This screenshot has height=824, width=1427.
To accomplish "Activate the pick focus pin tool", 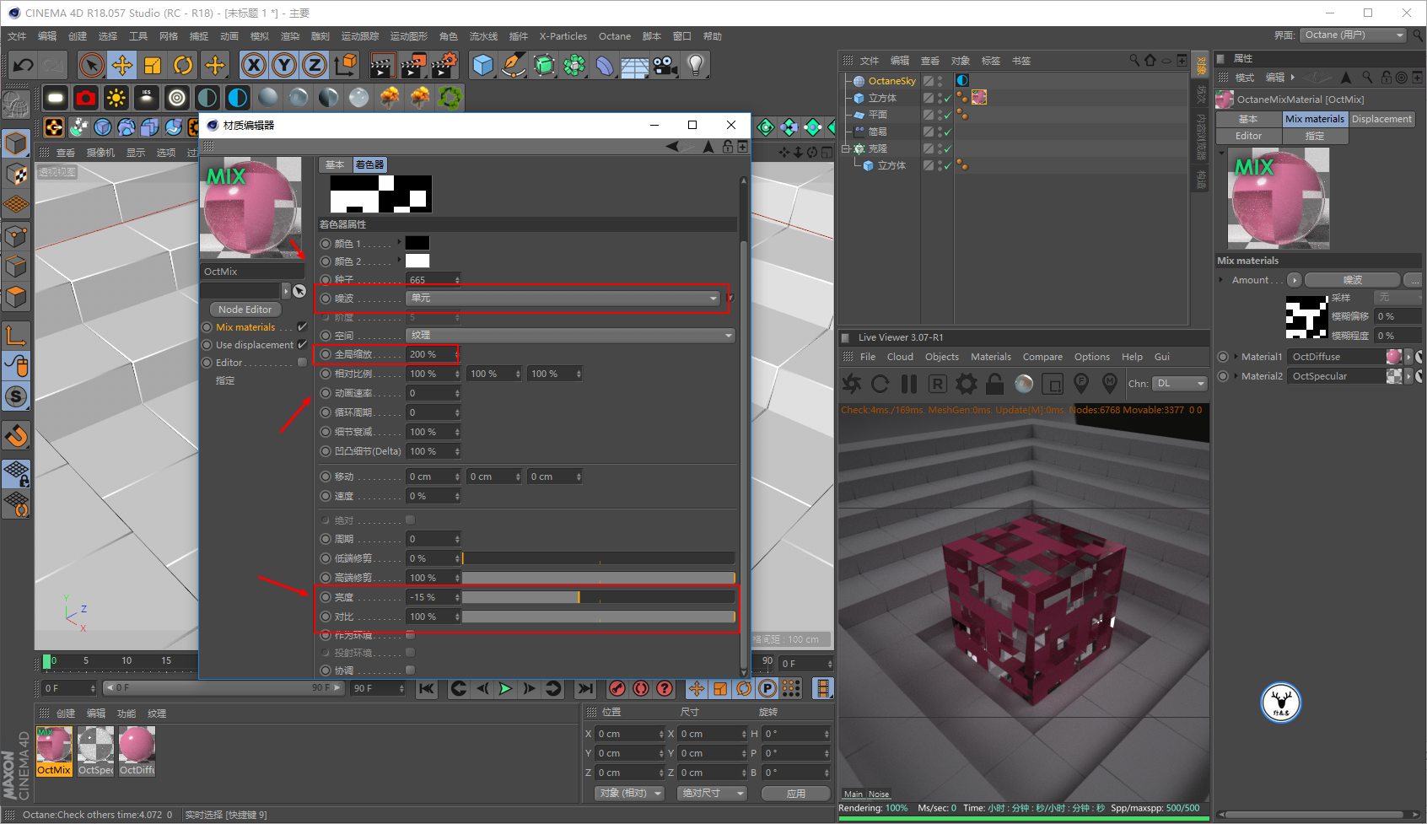I will coord(1081,385).
